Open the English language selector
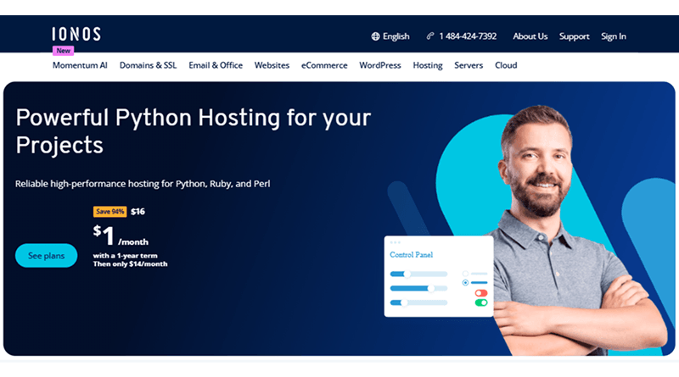The image size is (679, 377). tap(390, 36)
